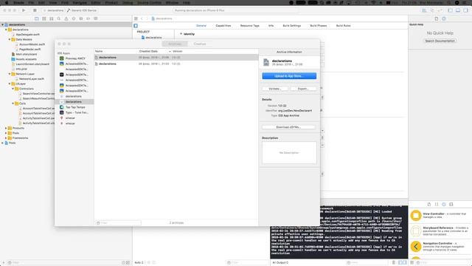This screenshot has height=266, width=472.
Task: Click the Navigation Controller object icon
Action: [x=416, y=246]
